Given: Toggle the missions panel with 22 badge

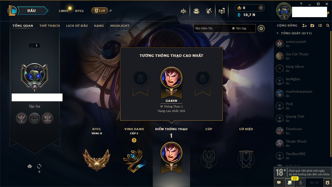Looking at the screenshot, I should (290, 183).
